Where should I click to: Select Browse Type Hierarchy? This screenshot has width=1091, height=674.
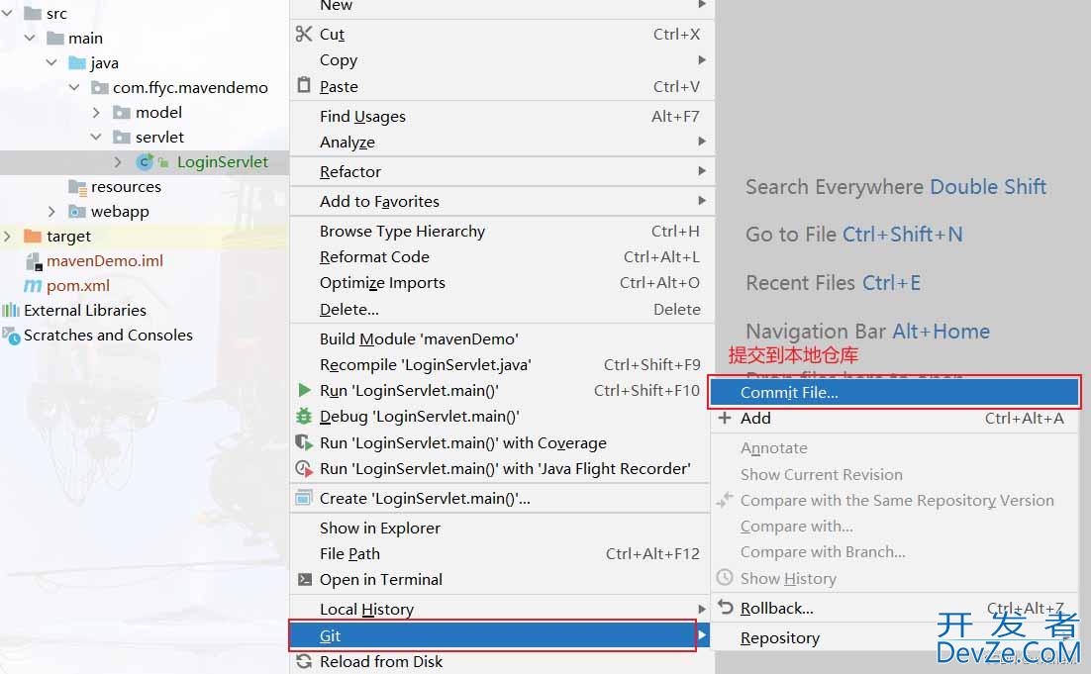point(502,231)
